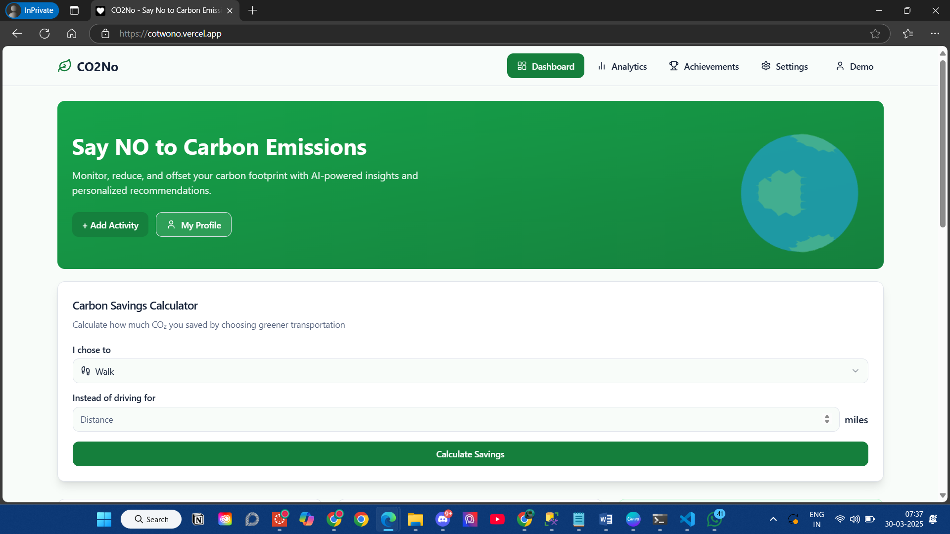Show hidden system tray icons
The height and width of the screenshot is (534, 950).
tap(773, 519)
